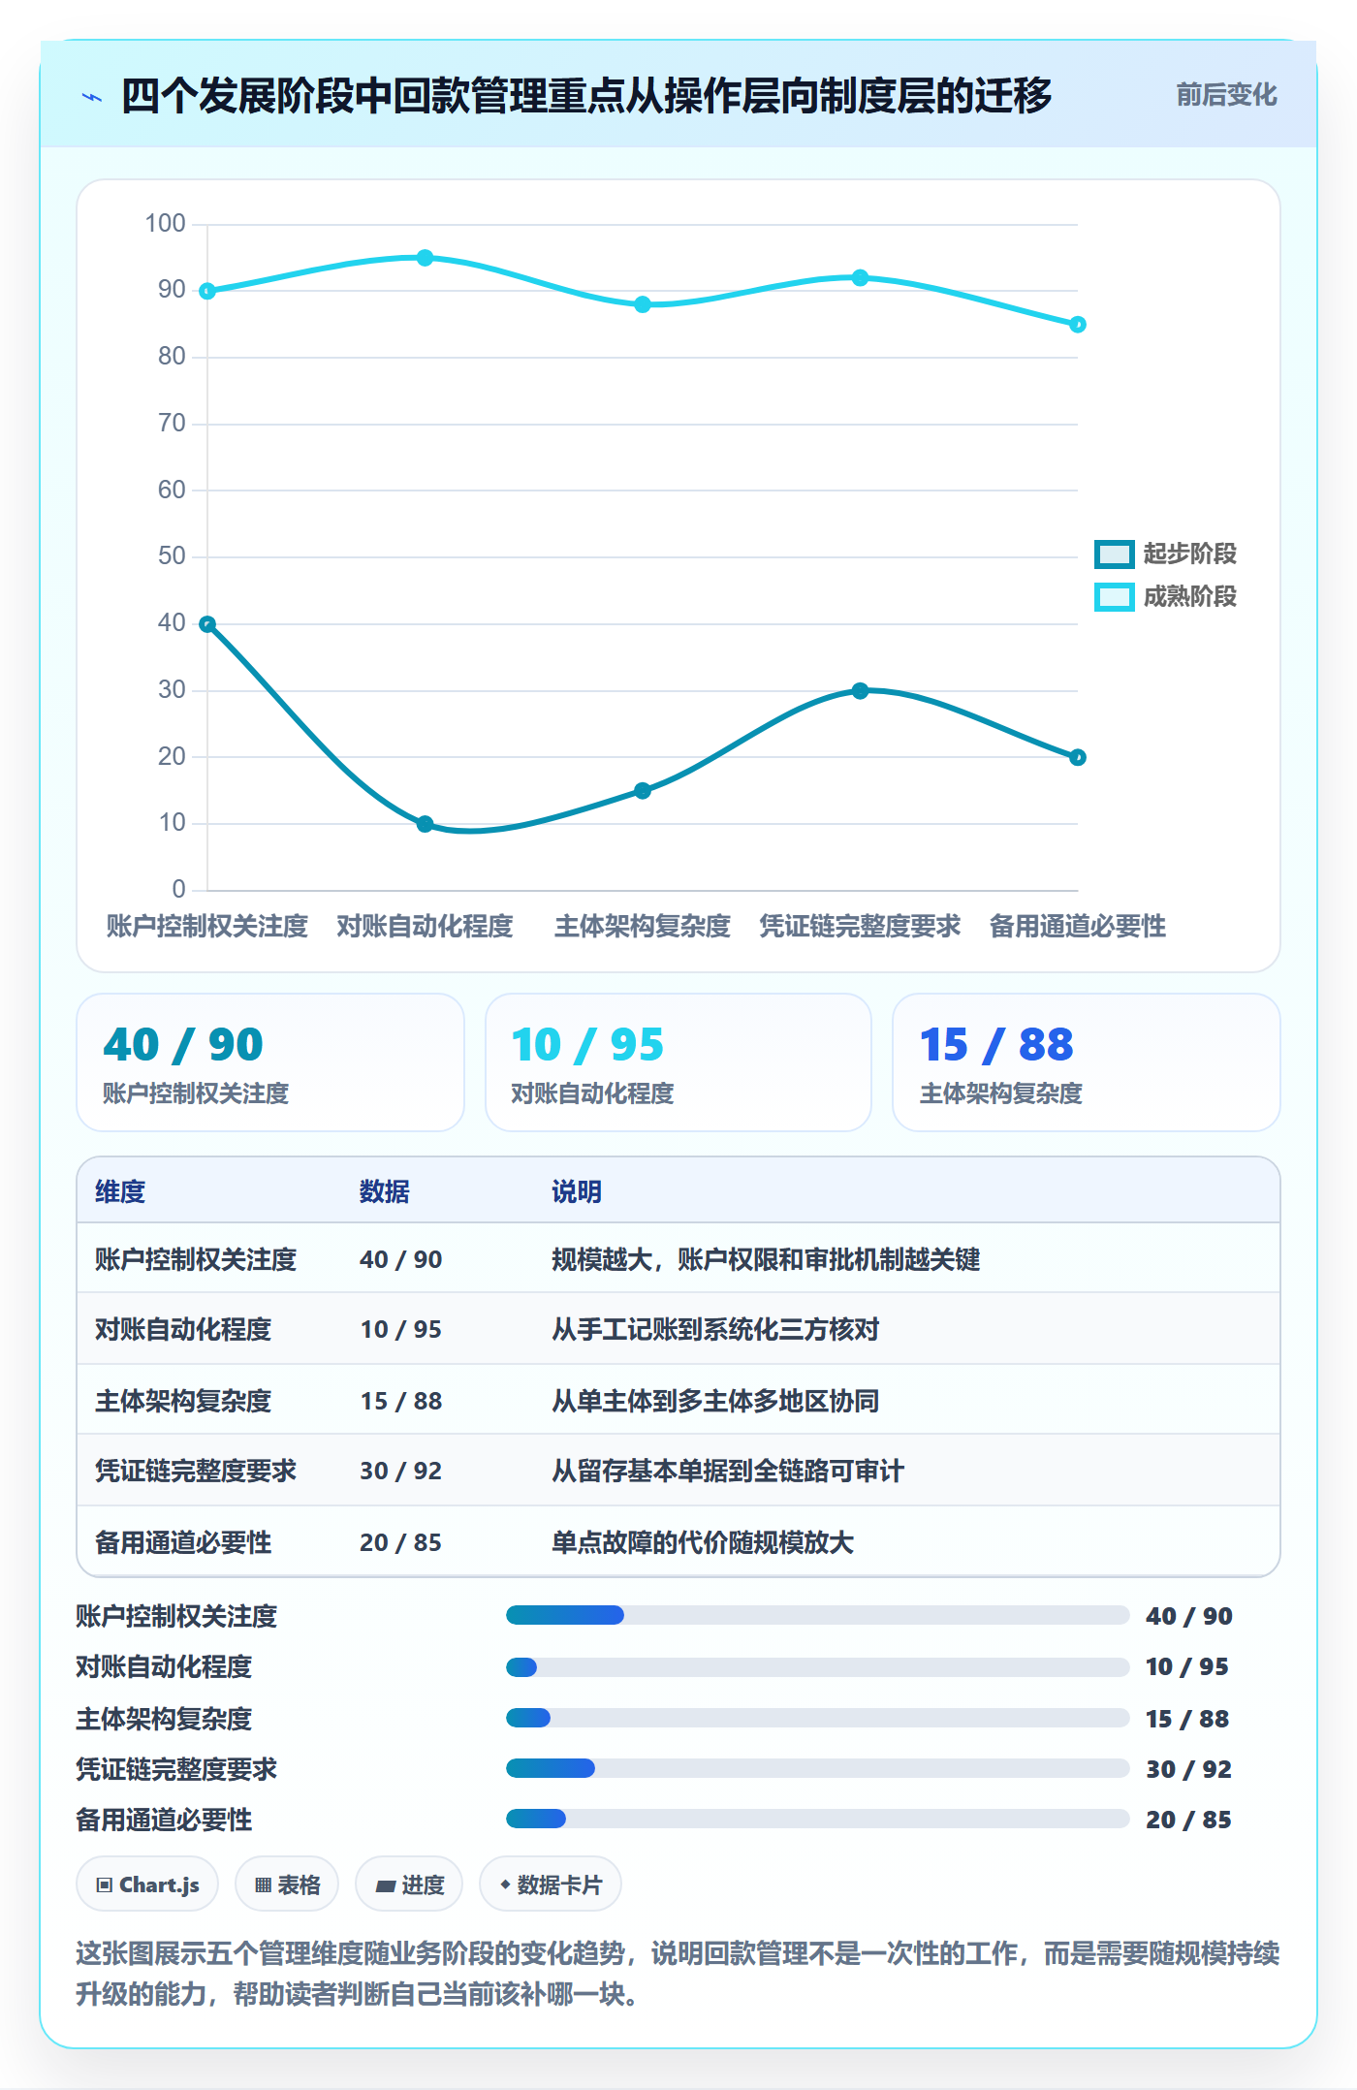Click 起步阶段 point at 凭证链完整度要求 (30)
This screenshot has width=1357, height=2090.
tap(860, 691)
